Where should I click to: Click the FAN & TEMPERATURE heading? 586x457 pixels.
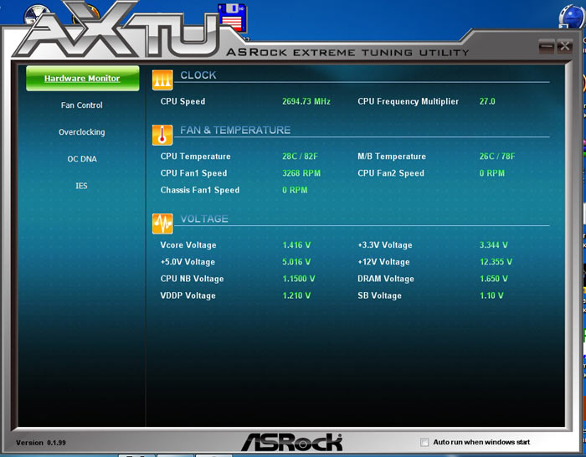235,130
